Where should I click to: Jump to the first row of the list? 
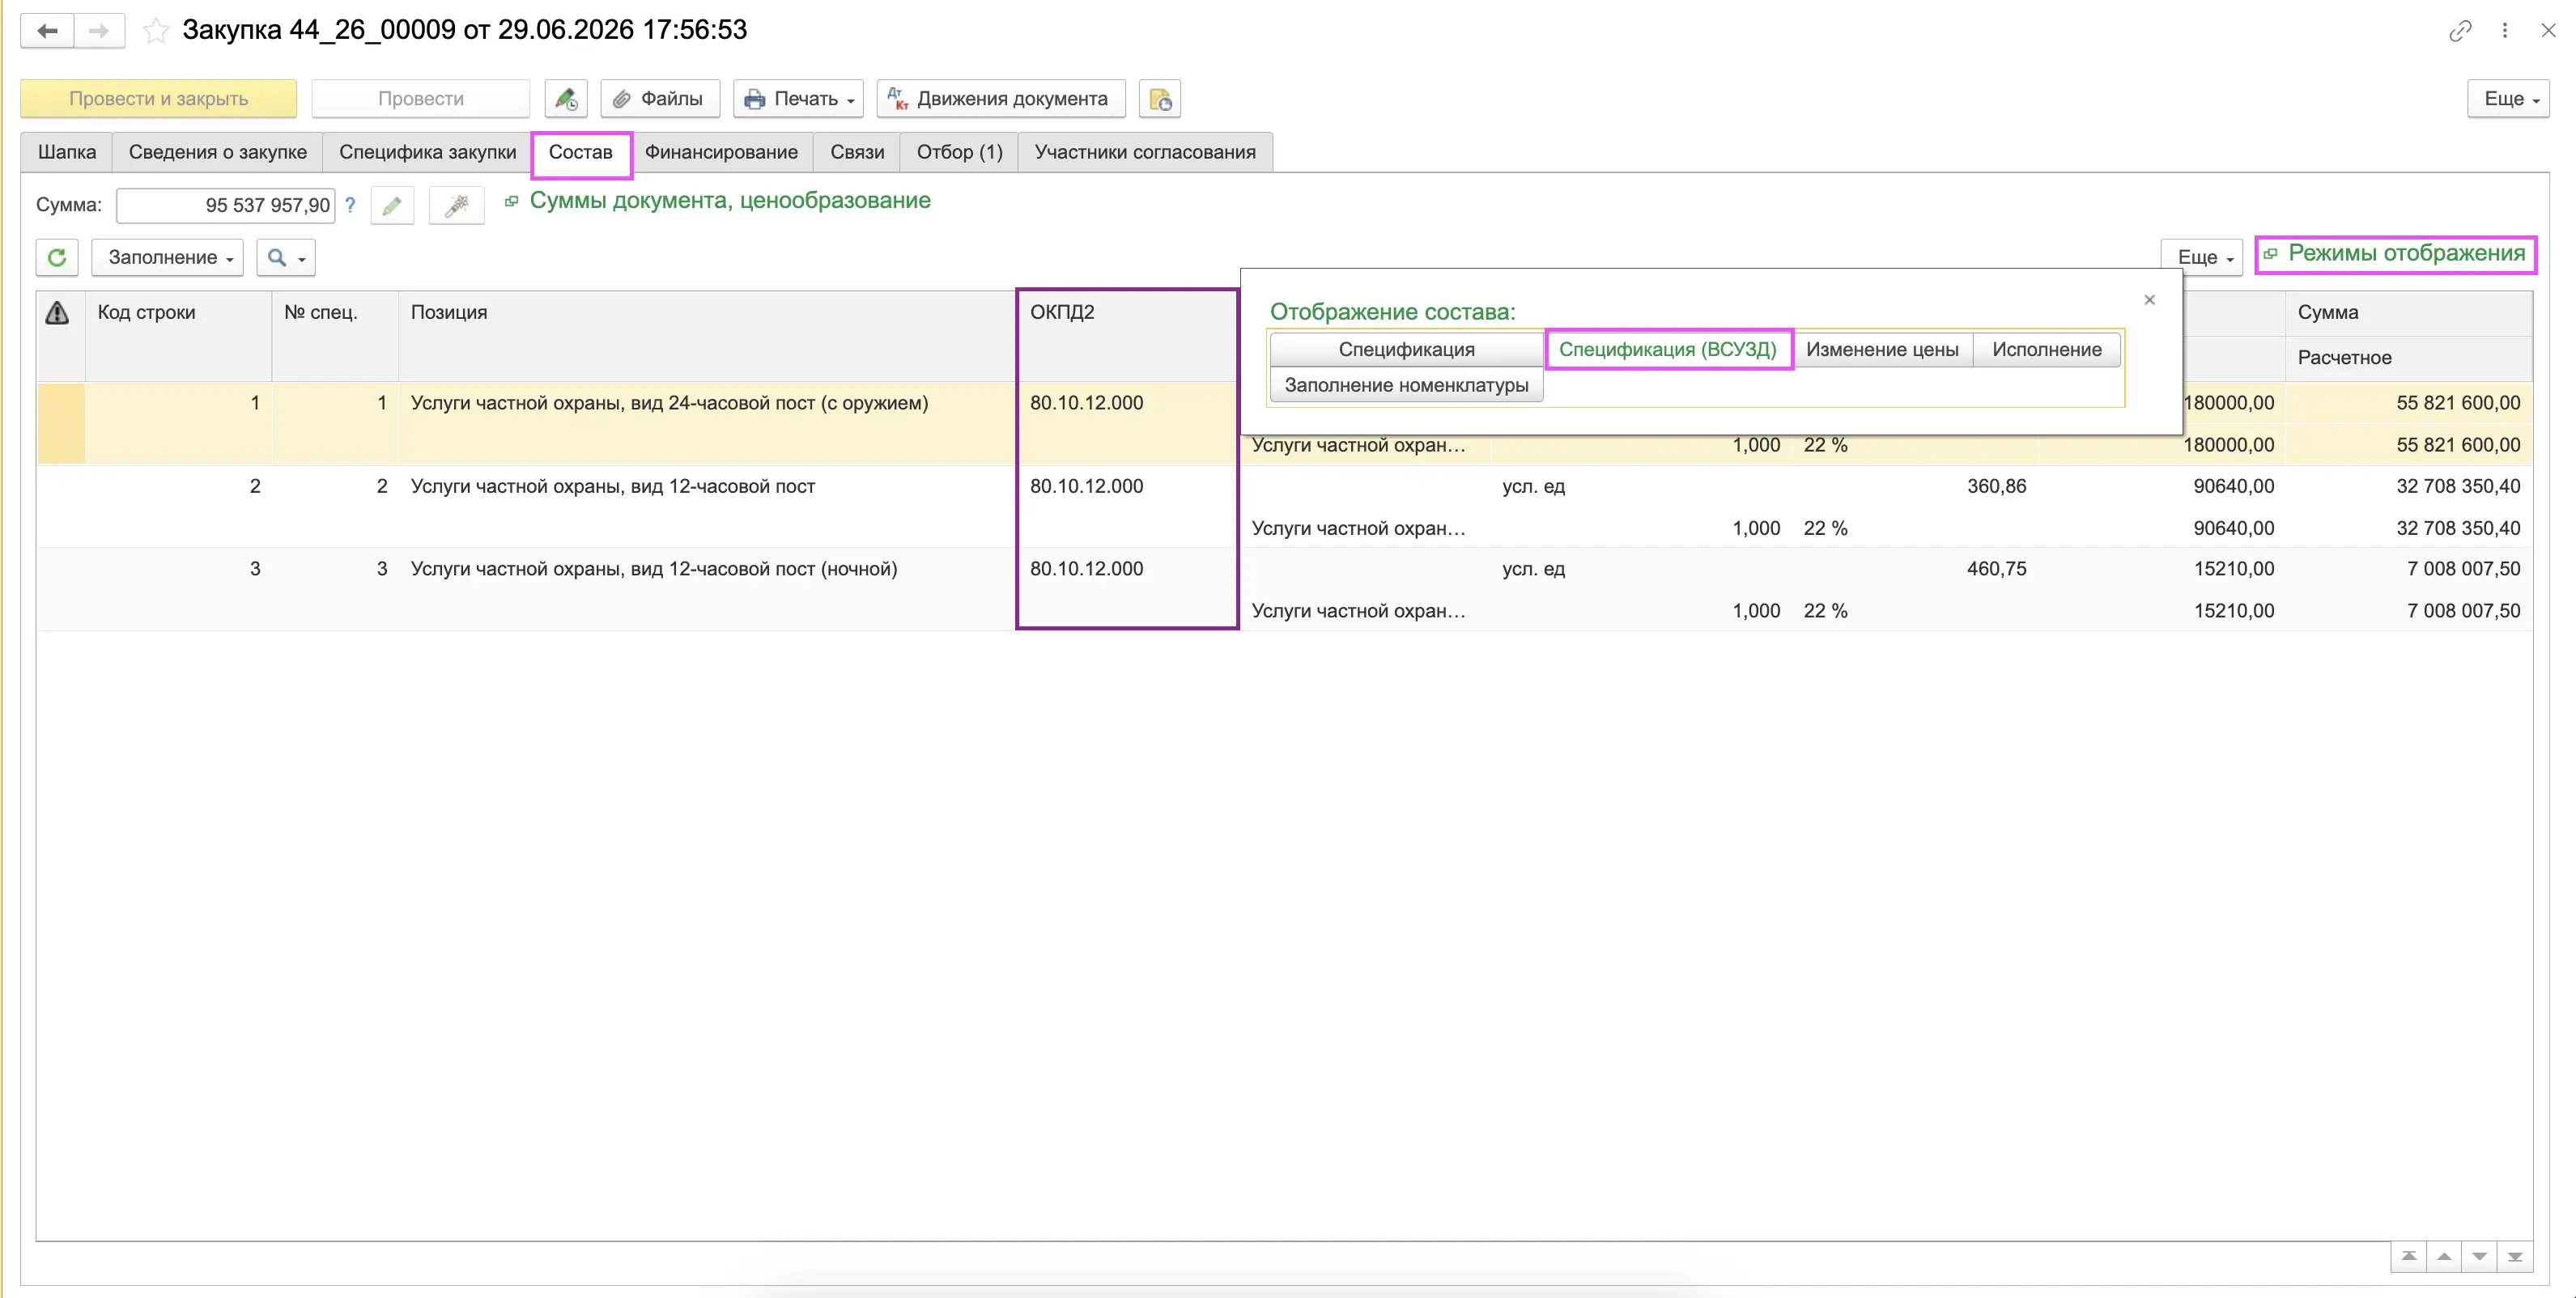click(x=2409, y=1256)
